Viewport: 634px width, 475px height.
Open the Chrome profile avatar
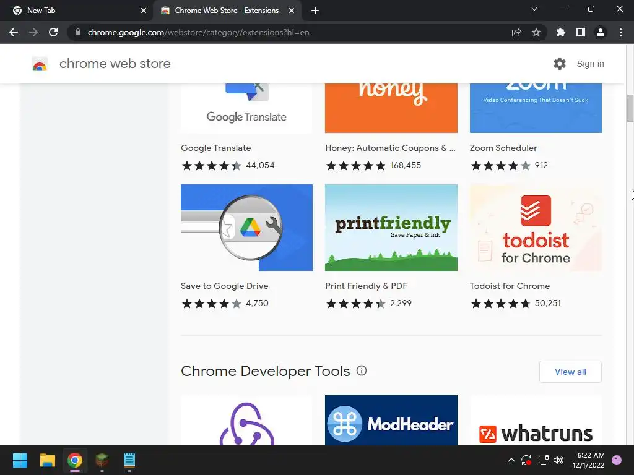coord(601,32)
